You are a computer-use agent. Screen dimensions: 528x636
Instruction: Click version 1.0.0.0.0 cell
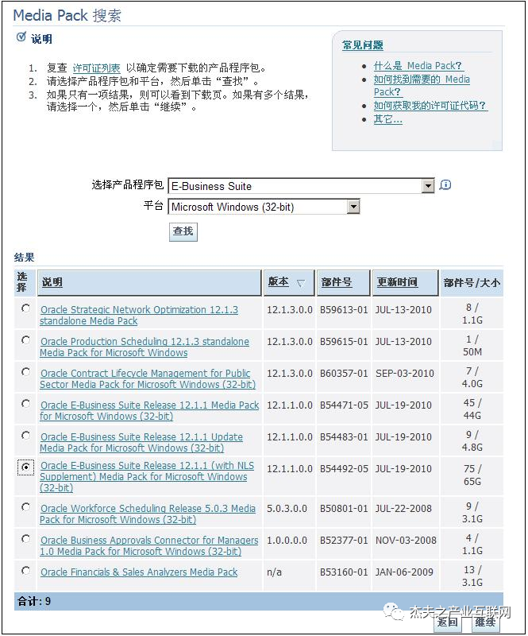coord(287,541)
